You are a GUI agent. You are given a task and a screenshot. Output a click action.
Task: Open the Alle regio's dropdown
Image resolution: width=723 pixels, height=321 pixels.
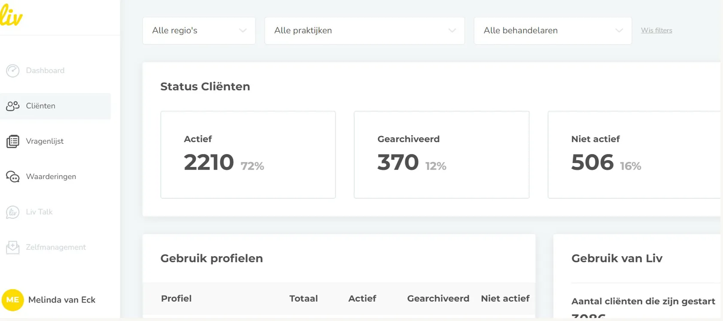(x=199, y=30)
